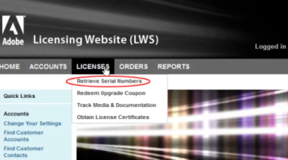The image size is (288, 160).
Task: Open the LICENSES menu
Action: tap(93, 67)
